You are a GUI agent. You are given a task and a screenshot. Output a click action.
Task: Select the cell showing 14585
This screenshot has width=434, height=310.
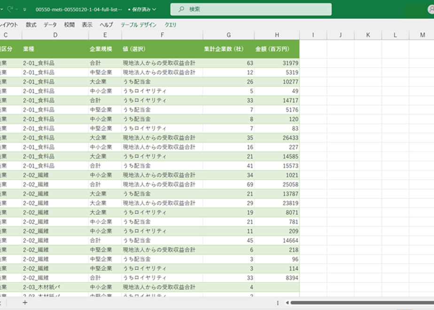[277, 157]
